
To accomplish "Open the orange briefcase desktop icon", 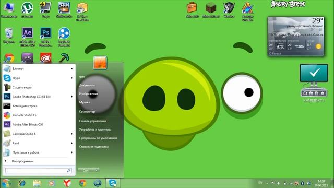I will [192, 9].
